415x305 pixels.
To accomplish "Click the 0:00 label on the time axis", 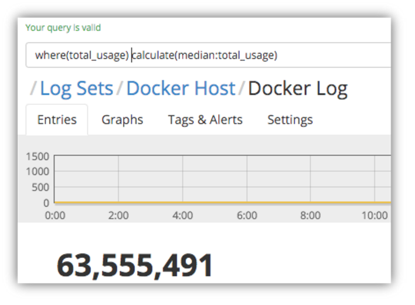I will [55, 215].
